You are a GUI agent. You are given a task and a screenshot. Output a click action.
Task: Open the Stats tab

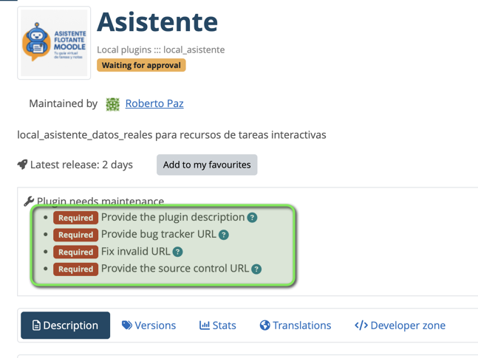pyautogui.click(x=218, y=326)
